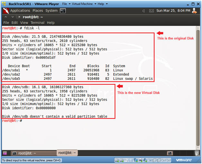The width and height of the screenshot is (202, 164).
Task: Click '2610 cylinders' geometry line
Action: (45, 41)
